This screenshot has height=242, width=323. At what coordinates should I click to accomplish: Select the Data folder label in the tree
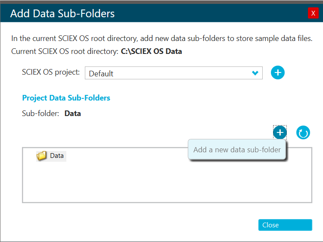[57, 156]
